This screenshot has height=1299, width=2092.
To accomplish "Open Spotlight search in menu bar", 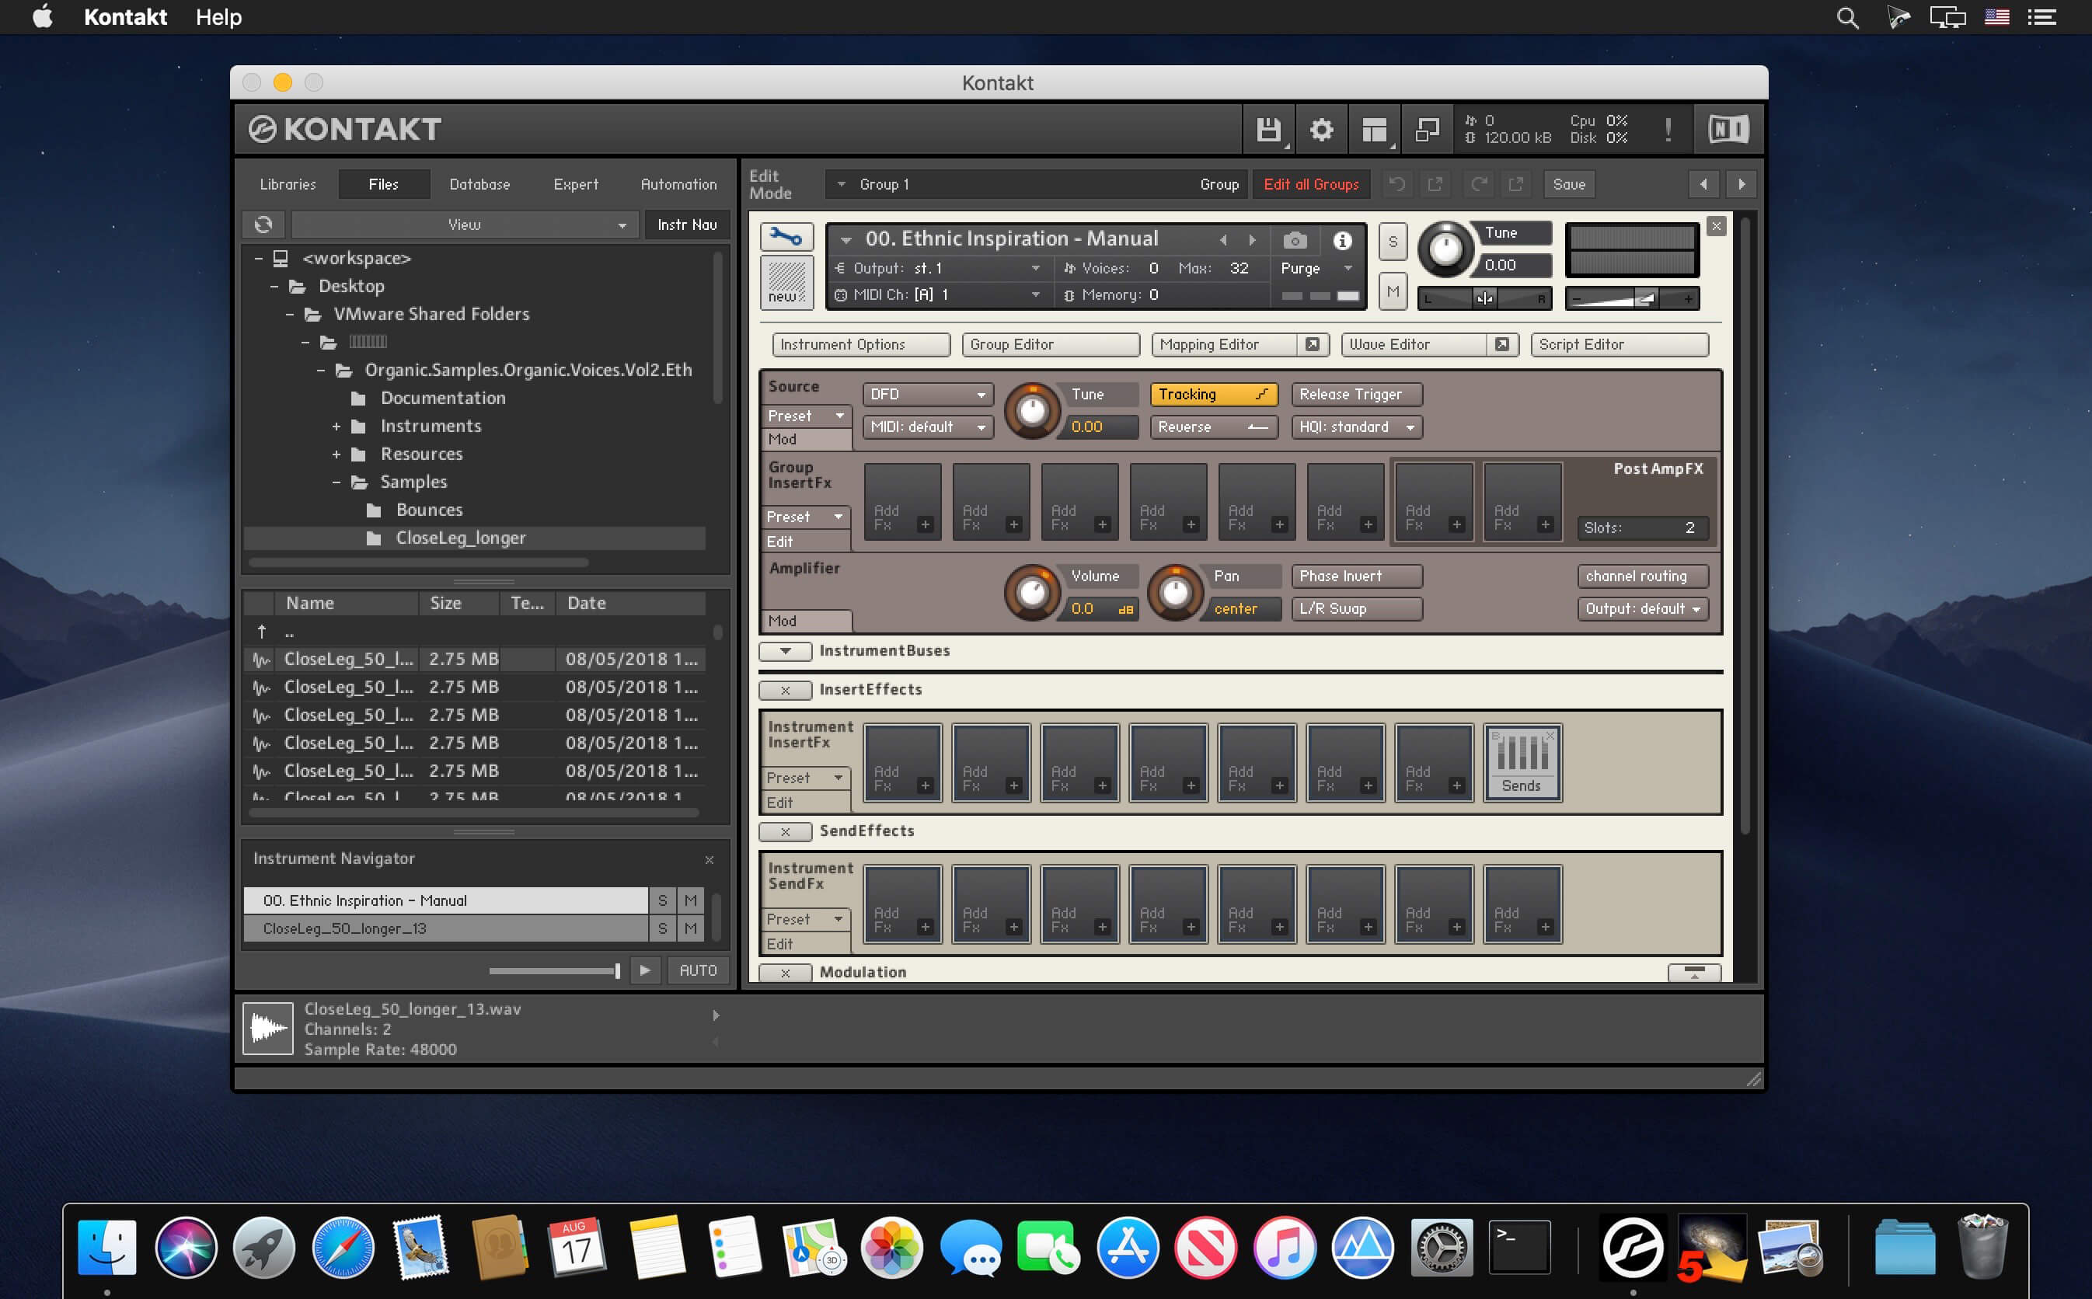I will point(1847,17).
